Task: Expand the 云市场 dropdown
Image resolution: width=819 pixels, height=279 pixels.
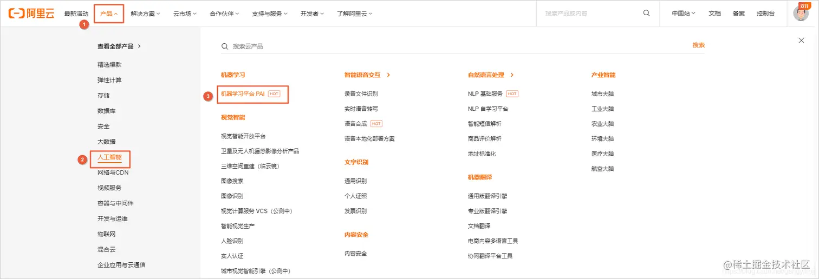Action: pos(185,14)
